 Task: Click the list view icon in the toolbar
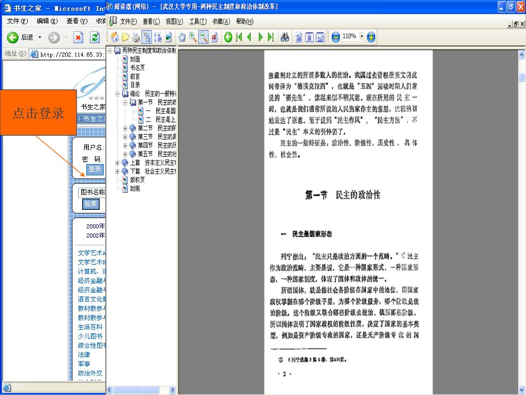[158, 37]
